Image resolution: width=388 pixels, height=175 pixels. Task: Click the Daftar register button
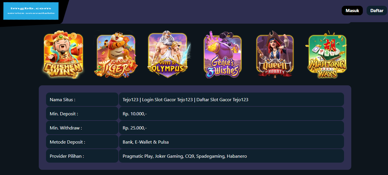377,11
